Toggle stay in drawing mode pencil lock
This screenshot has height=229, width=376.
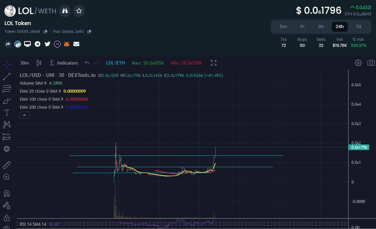pyautogui.click(x=7, y=205)
